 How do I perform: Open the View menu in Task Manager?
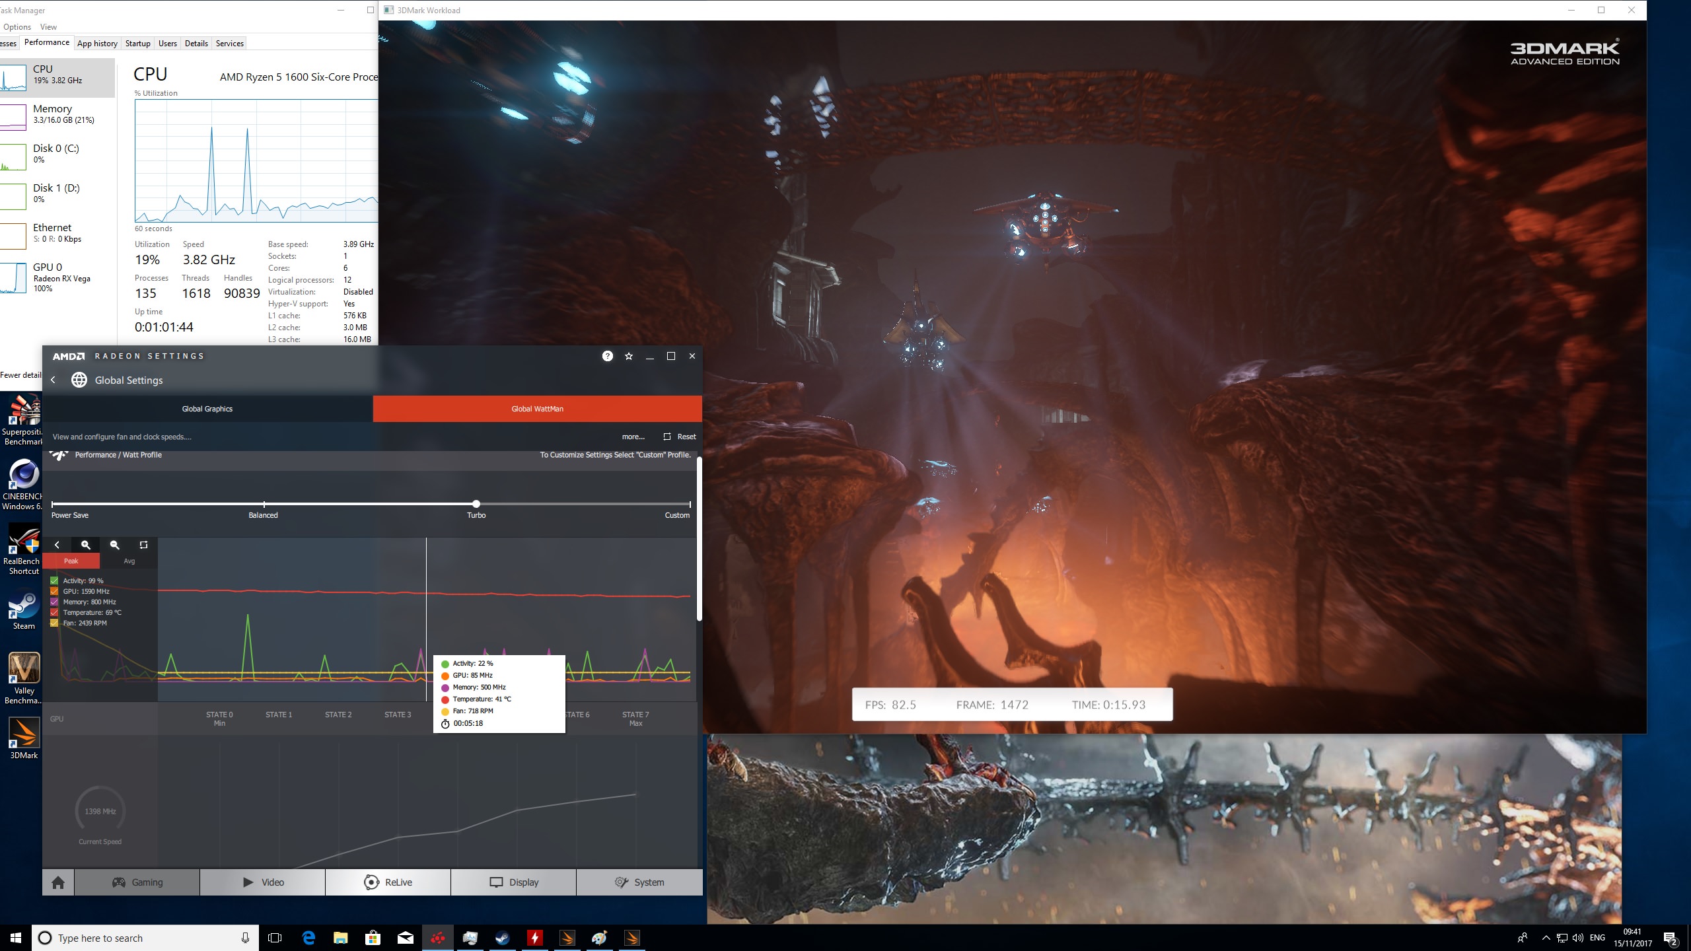coord(48,27)
